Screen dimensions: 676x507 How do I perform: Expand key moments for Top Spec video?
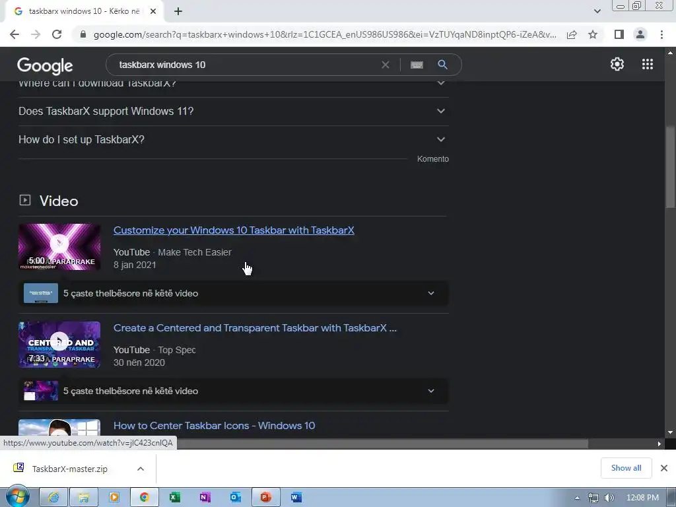[233, 391]
